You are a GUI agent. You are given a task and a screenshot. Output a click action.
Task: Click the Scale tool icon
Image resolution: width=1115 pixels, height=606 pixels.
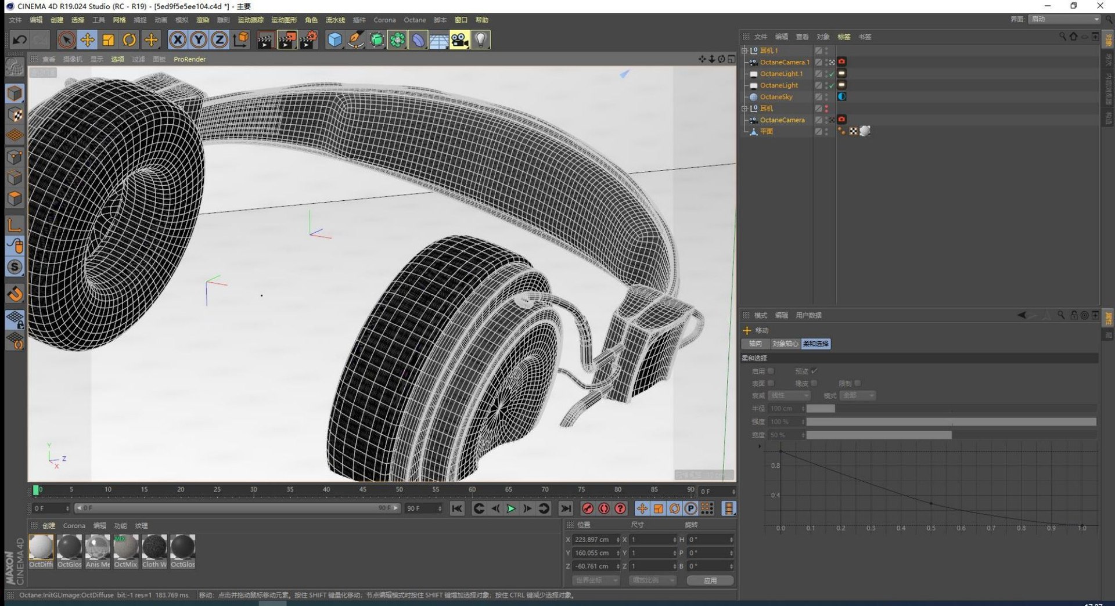(108, 40)
